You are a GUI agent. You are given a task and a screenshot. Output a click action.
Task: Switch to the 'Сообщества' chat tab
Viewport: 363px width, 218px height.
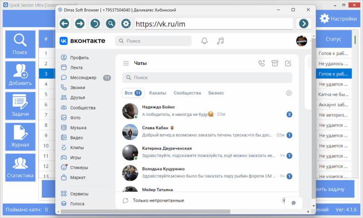187,93
